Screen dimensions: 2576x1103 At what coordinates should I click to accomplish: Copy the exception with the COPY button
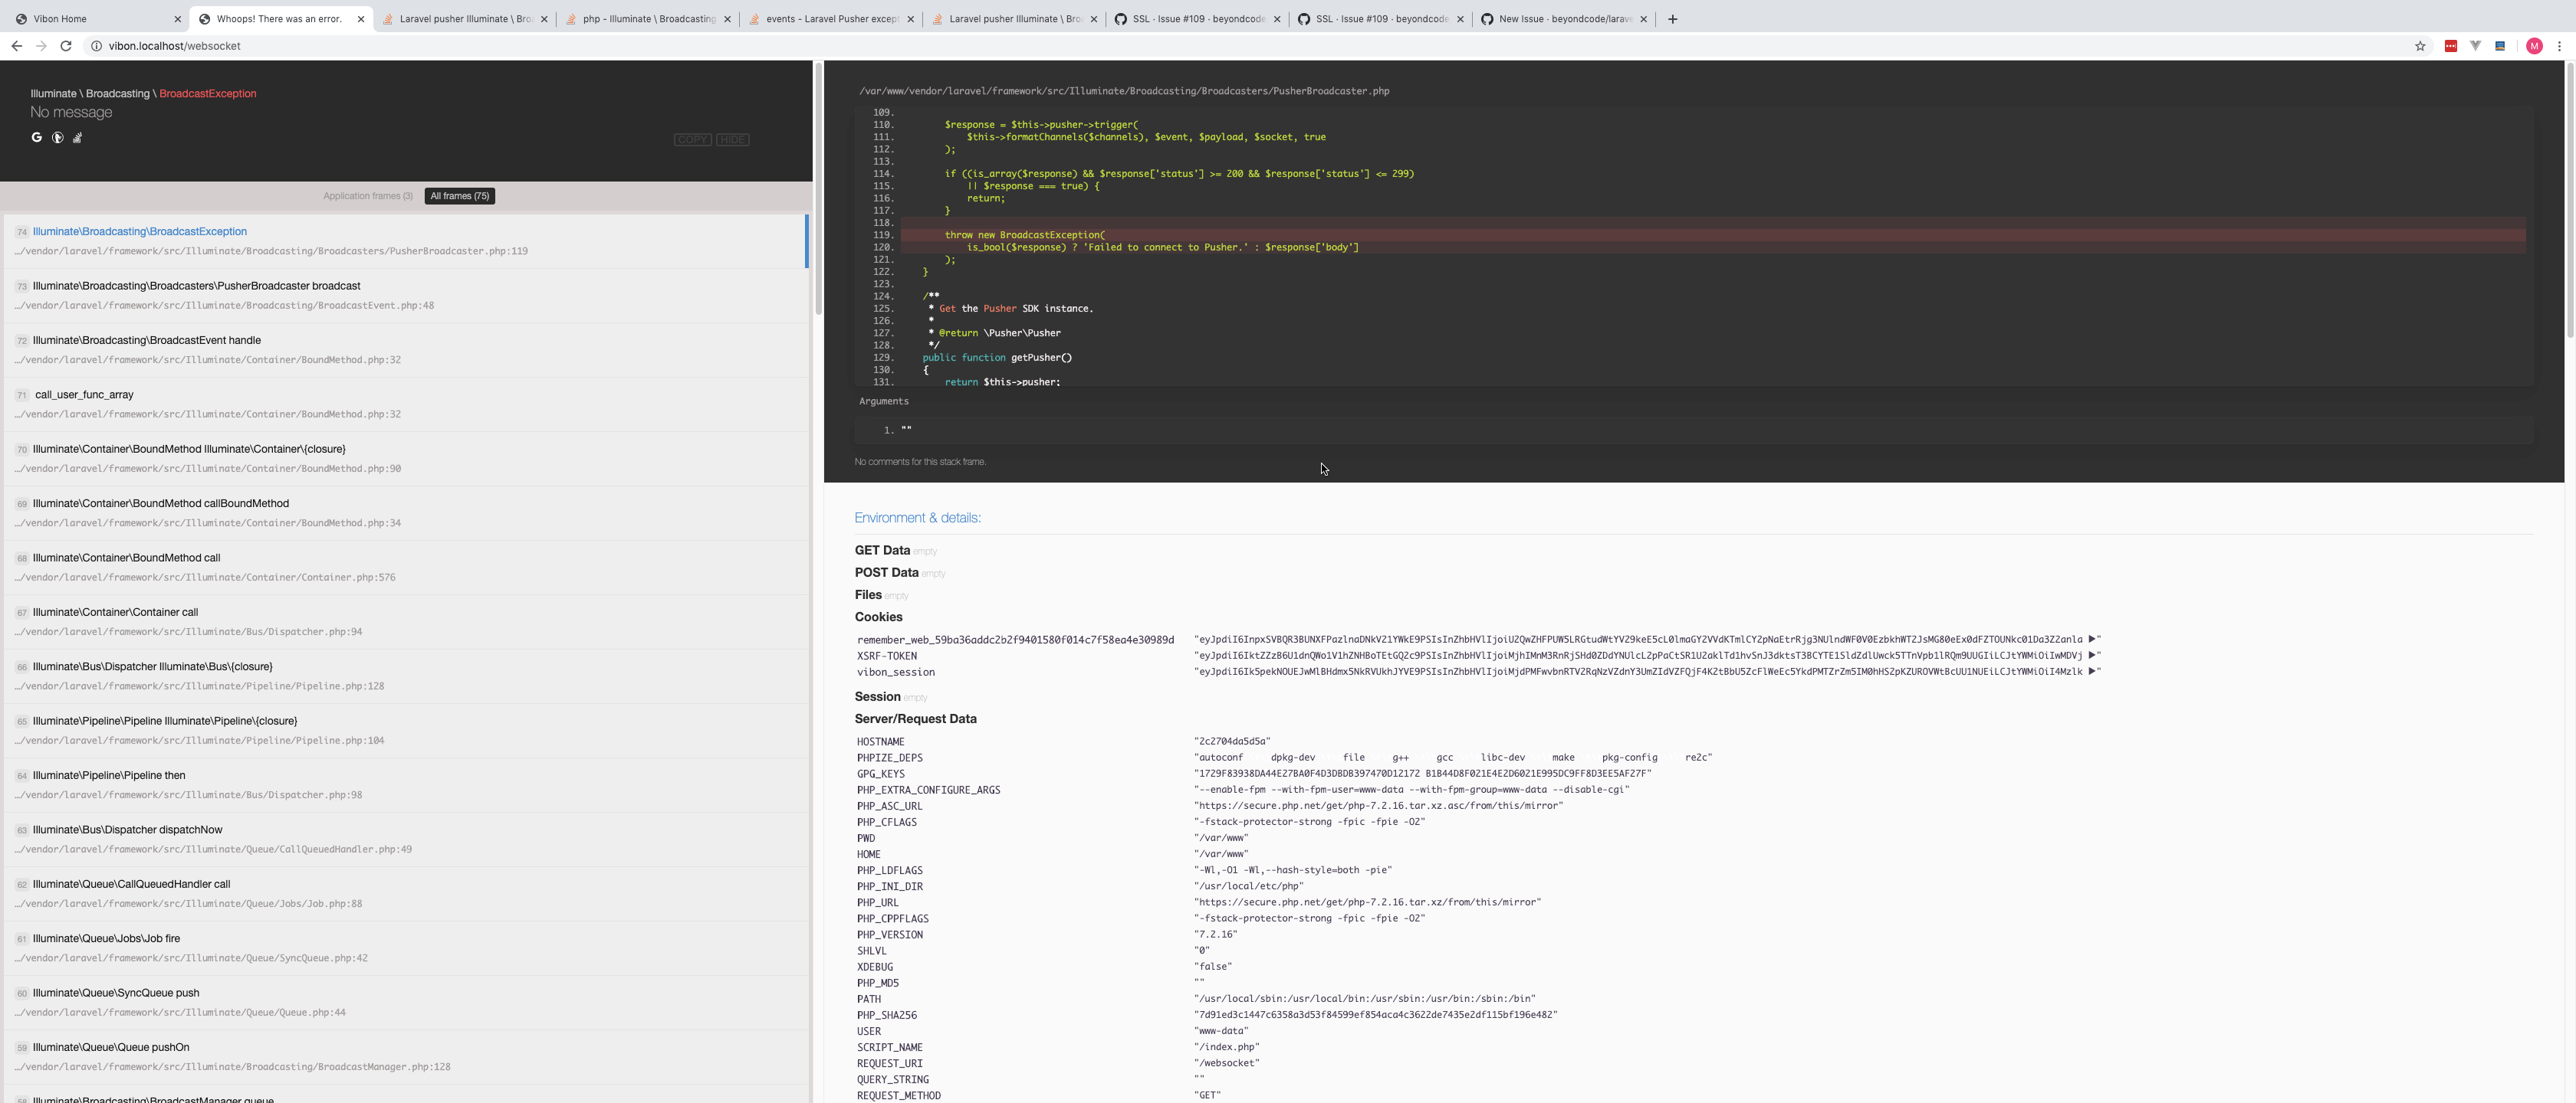(x=692, y=140)
